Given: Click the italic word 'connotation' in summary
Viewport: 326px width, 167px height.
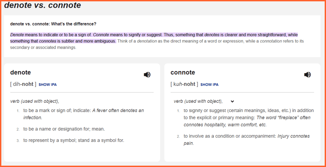Looking at the screenshot, I should point(271,41).
